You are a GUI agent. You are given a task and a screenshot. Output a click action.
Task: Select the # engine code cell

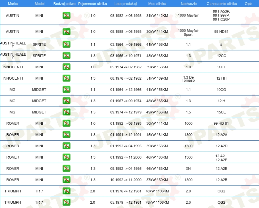221,44
